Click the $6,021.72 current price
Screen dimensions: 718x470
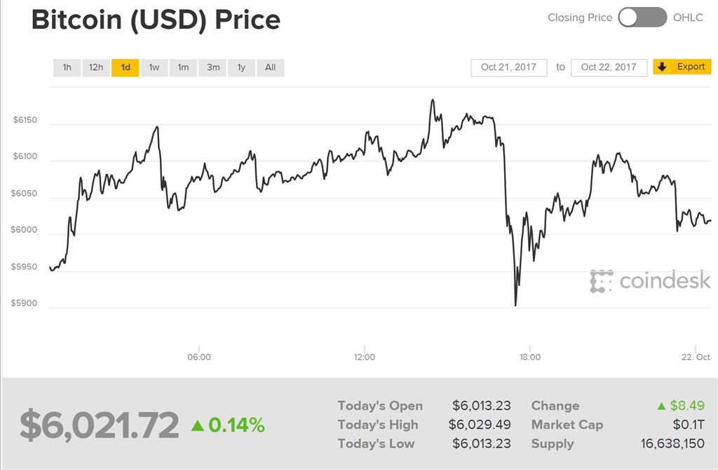click(x=99, y=425)
